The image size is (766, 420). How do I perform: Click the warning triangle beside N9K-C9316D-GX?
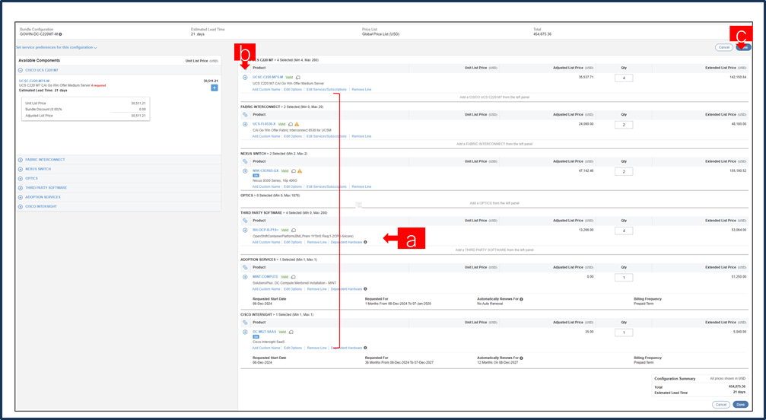click(x=300, y=171)
